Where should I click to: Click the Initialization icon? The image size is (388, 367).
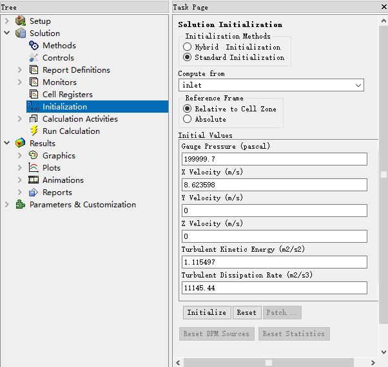coord(33,106)
